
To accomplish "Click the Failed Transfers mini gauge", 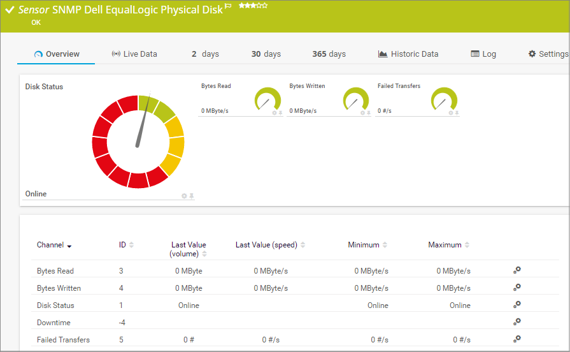I will point(444,99).
